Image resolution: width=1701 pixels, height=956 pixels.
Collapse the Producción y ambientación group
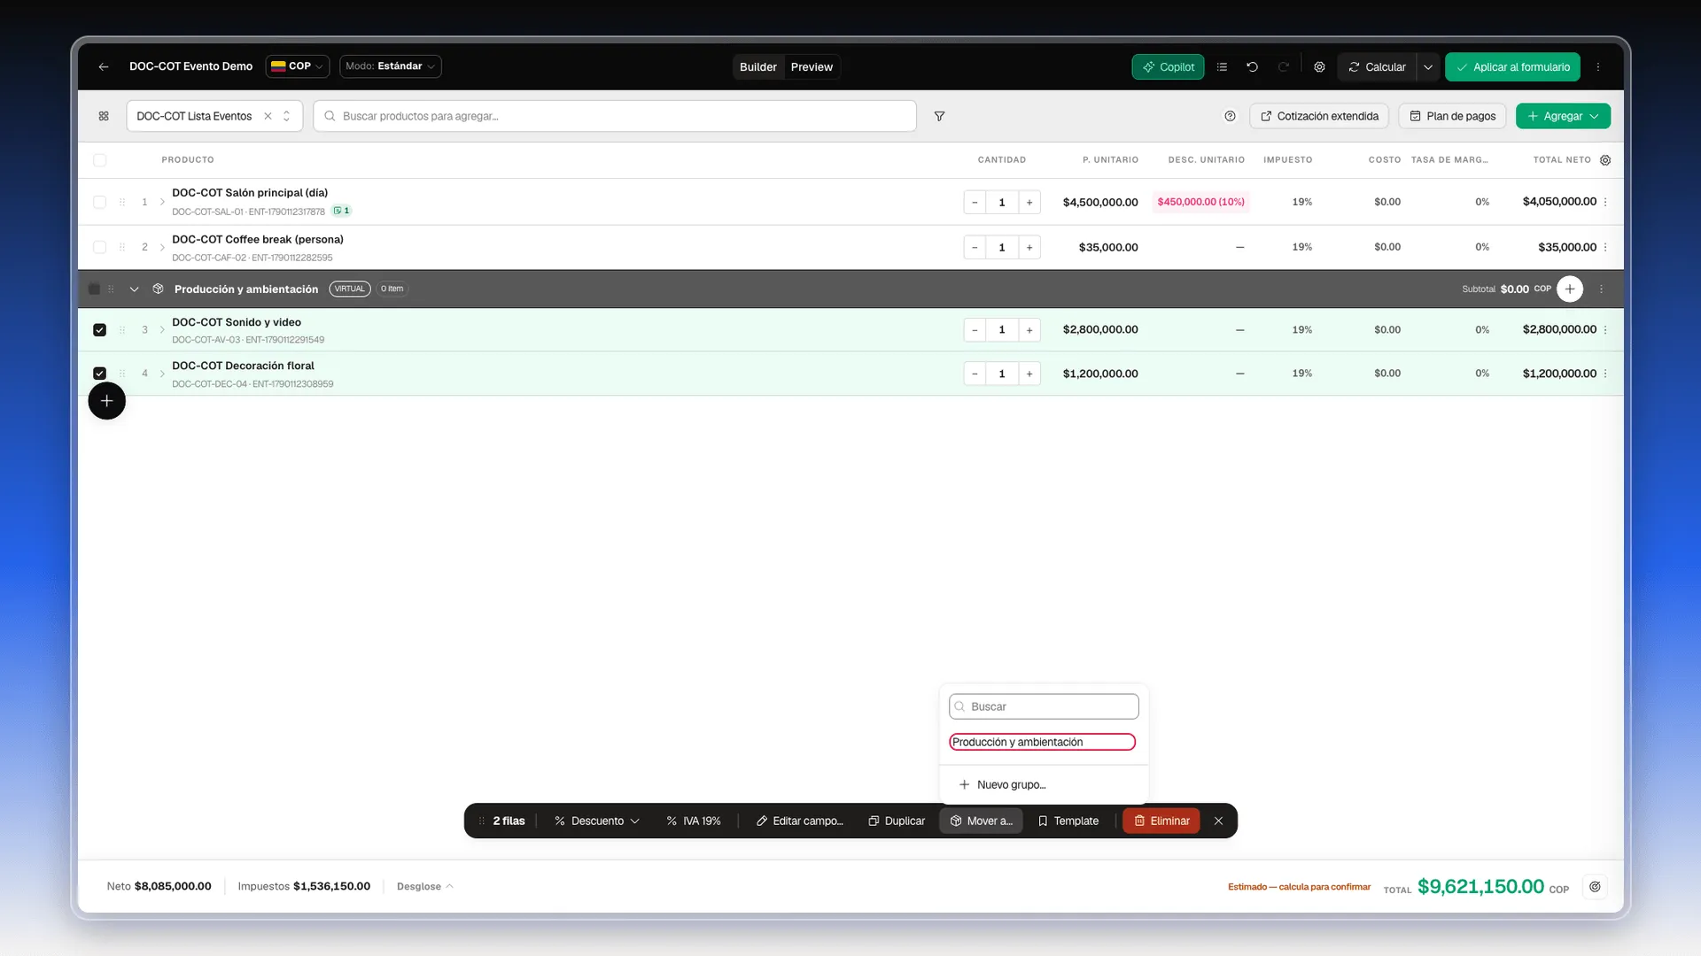(x=134, y=289)
